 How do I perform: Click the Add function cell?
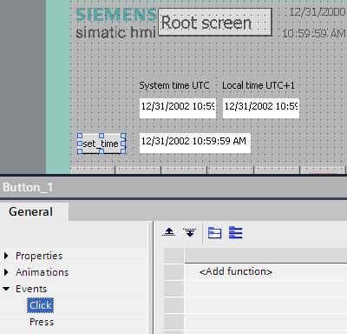[236, 271]
